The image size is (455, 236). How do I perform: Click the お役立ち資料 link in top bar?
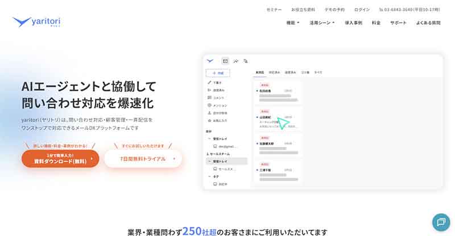(303, 10)
